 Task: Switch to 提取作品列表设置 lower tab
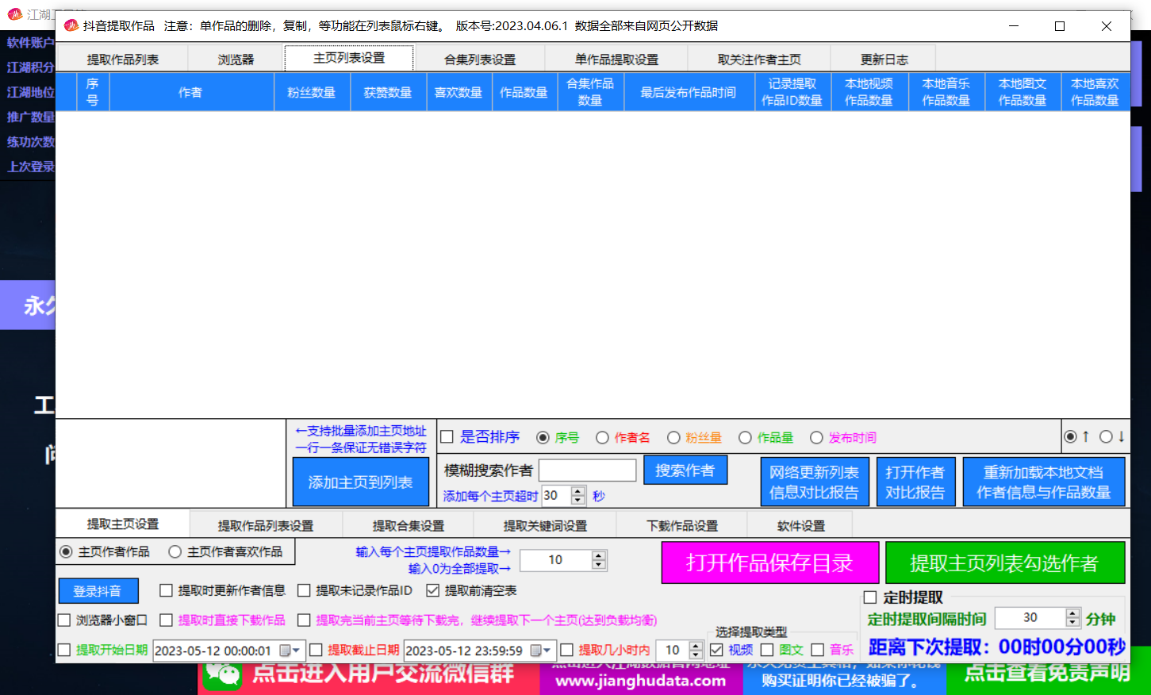click(266, 526)
